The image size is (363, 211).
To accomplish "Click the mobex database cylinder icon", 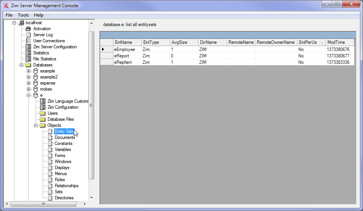I will pyautogui.click(x=36, y=89).
